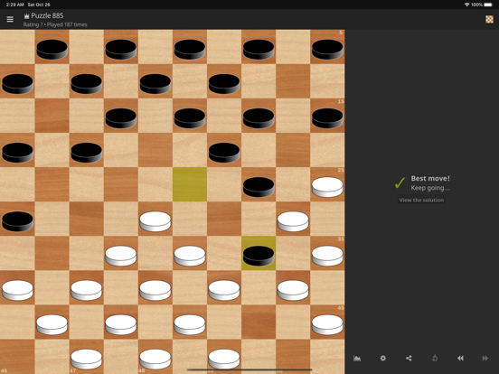Screen dimensions: 499x374
Task: Select the white piece on square 35
Action: [327, 256]
